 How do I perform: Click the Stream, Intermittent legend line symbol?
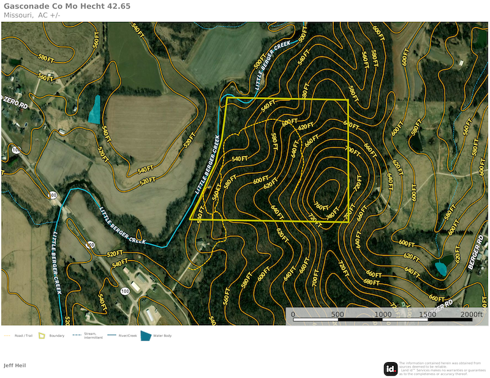tap(77, 336)
